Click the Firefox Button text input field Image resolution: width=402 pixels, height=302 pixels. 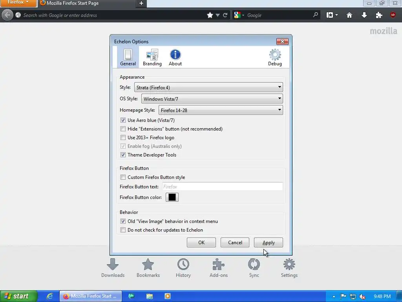click(222, 186)
